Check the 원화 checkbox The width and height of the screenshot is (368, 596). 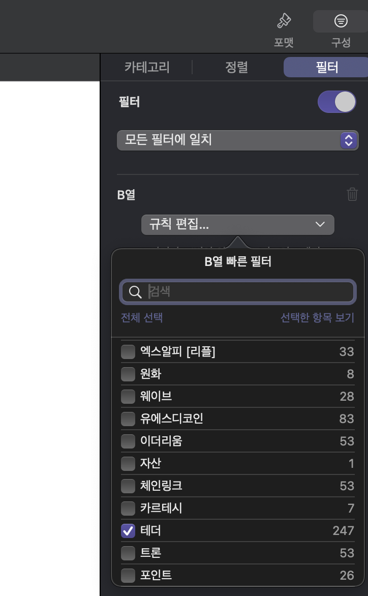(128, 374)
